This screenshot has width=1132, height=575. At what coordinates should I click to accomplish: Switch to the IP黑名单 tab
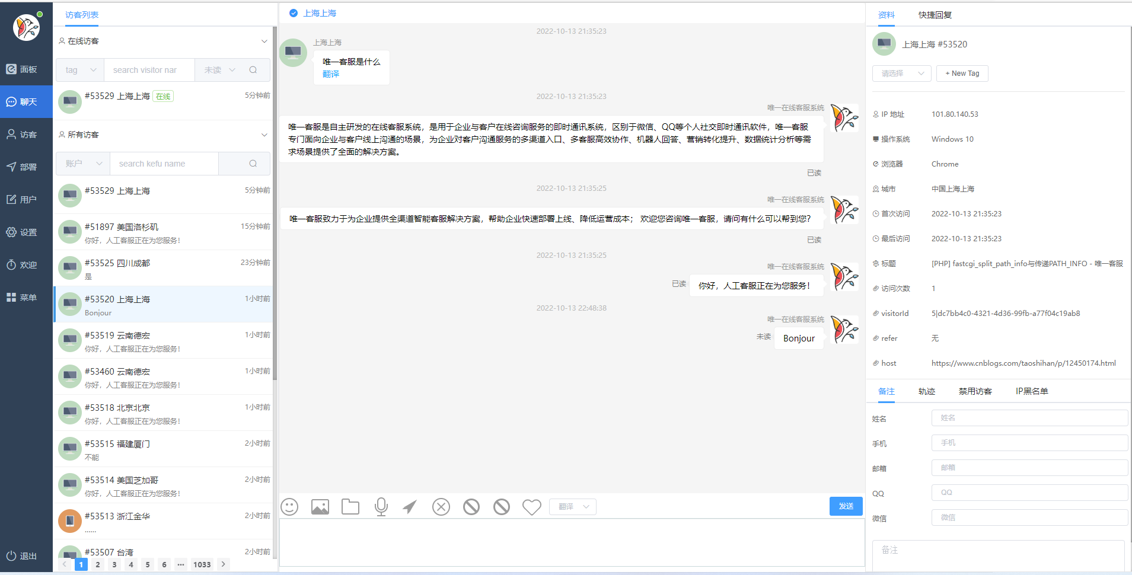click(x=1032, y=391)
